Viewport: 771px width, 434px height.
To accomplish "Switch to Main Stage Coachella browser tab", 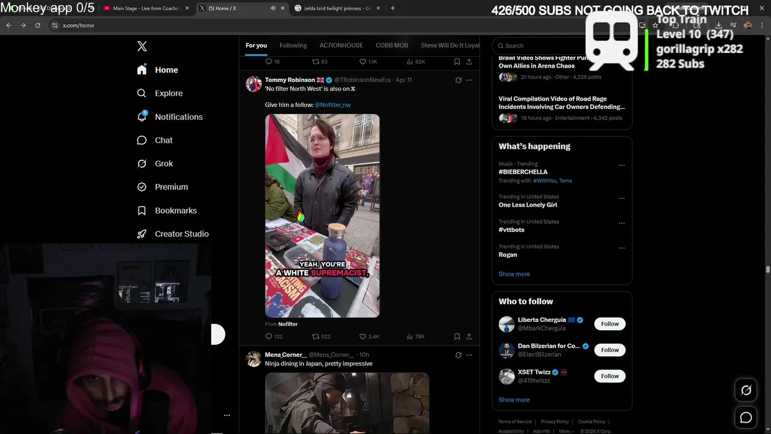I will click(146, 8).
